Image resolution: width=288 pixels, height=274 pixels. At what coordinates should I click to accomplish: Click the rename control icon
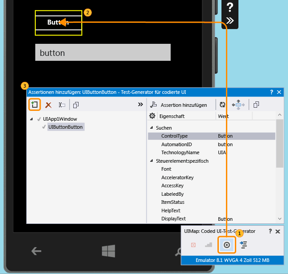(62, 105)
